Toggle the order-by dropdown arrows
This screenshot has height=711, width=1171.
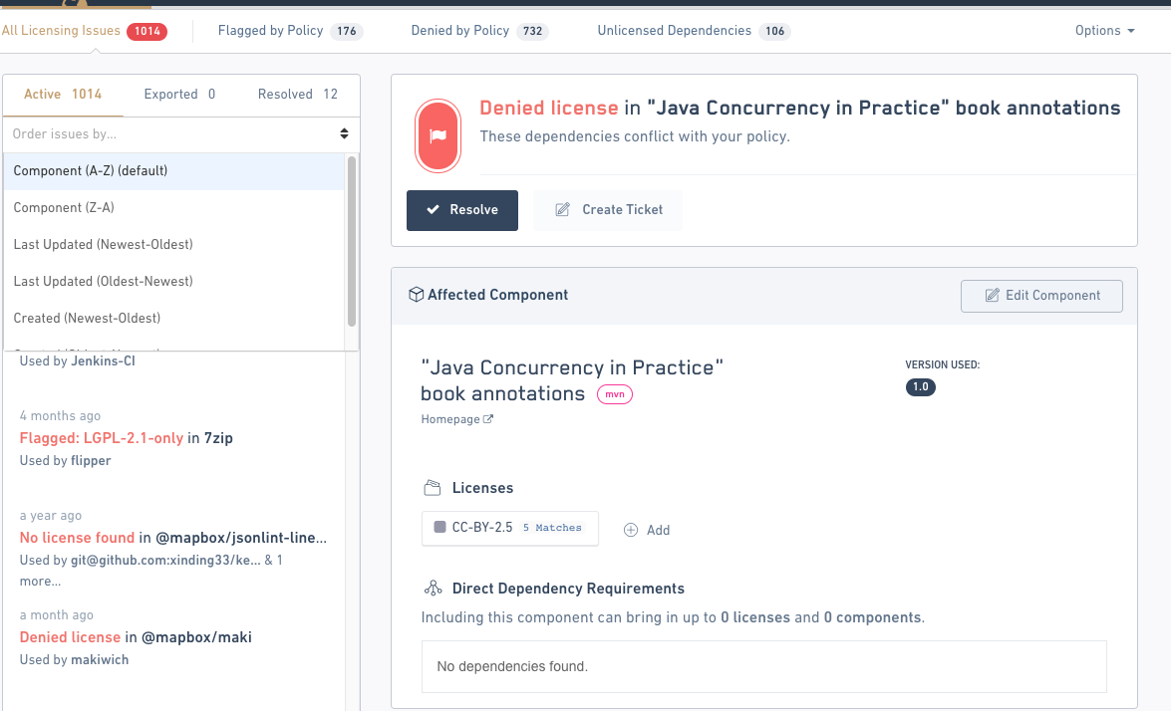344,133
